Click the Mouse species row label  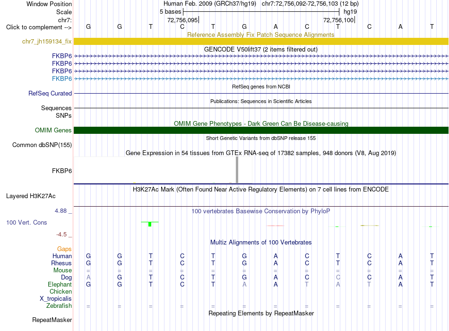tap(62, 270)
